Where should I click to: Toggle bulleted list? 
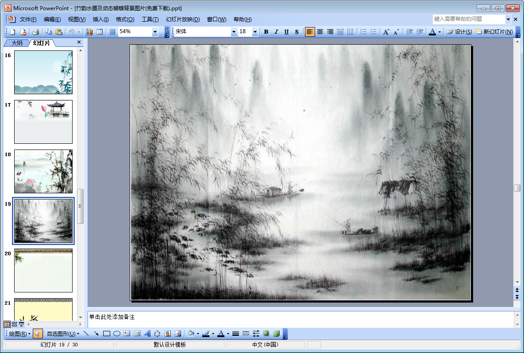[x=374, y=32]
